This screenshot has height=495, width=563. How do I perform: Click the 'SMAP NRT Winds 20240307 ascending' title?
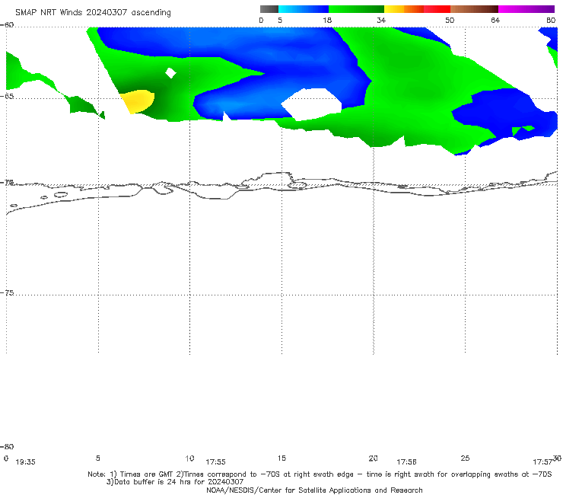click(93, 12)
